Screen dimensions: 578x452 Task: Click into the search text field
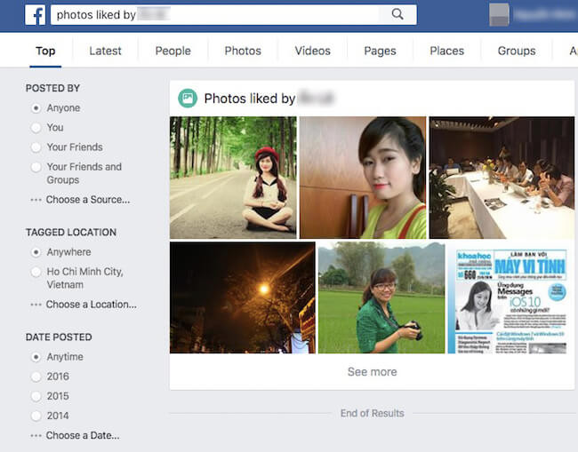(213, 14)
